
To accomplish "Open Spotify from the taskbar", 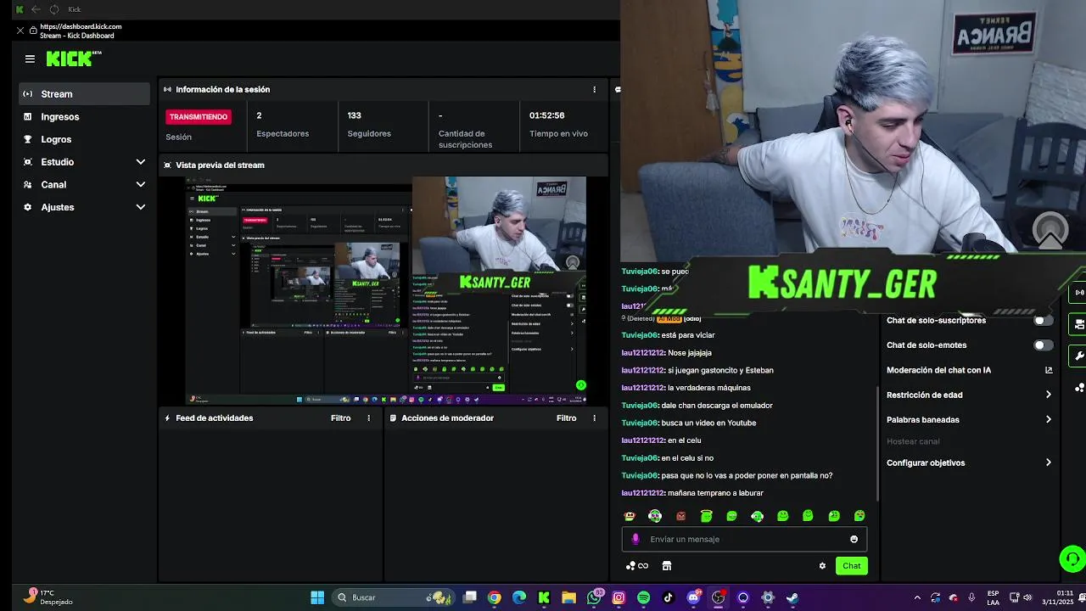I will point(643,597).
